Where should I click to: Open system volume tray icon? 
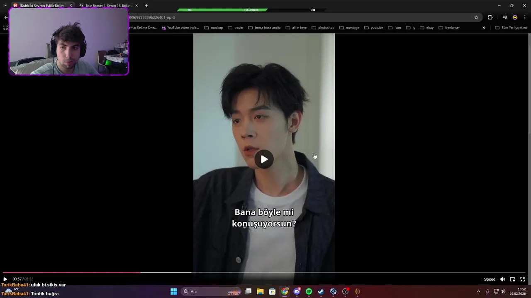click(x=503, y=291)
